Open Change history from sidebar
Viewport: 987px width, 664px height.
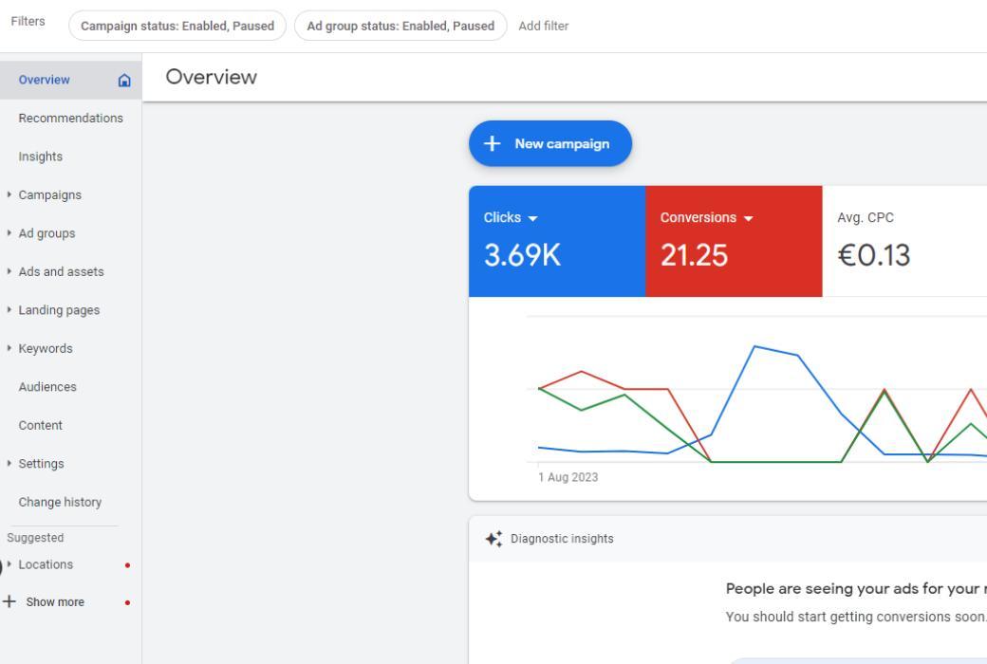pos(60,503)
